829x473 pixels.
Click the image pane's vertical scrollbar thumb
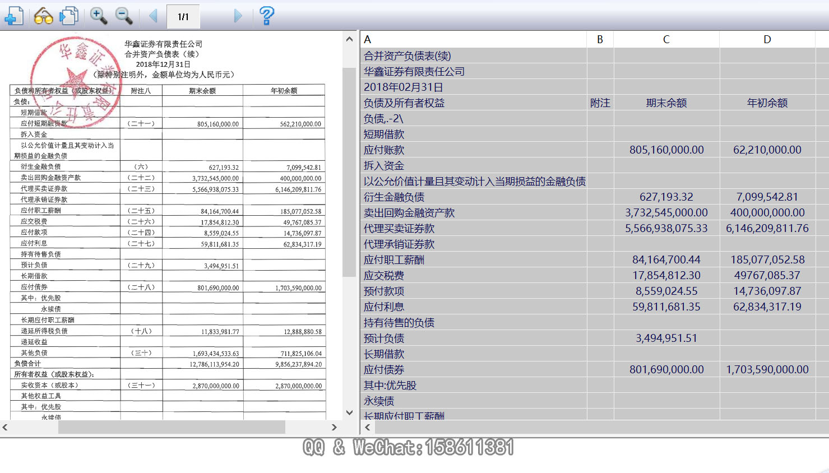(x=349, y=172)
